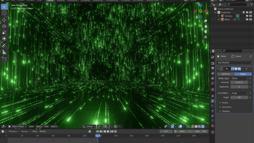
Task: Open the timeline Marker menu
Action: pos(43,131)
